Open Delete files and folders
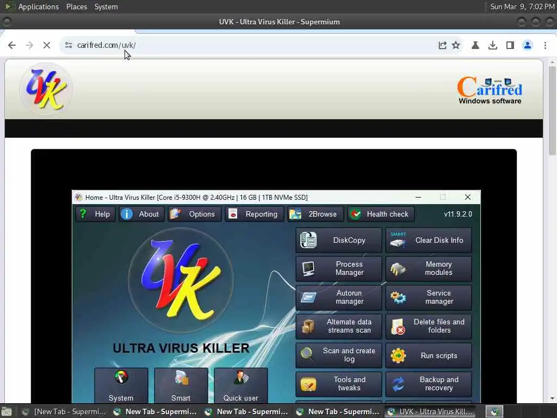Viewport: 557px width, 418px height. 429,327
